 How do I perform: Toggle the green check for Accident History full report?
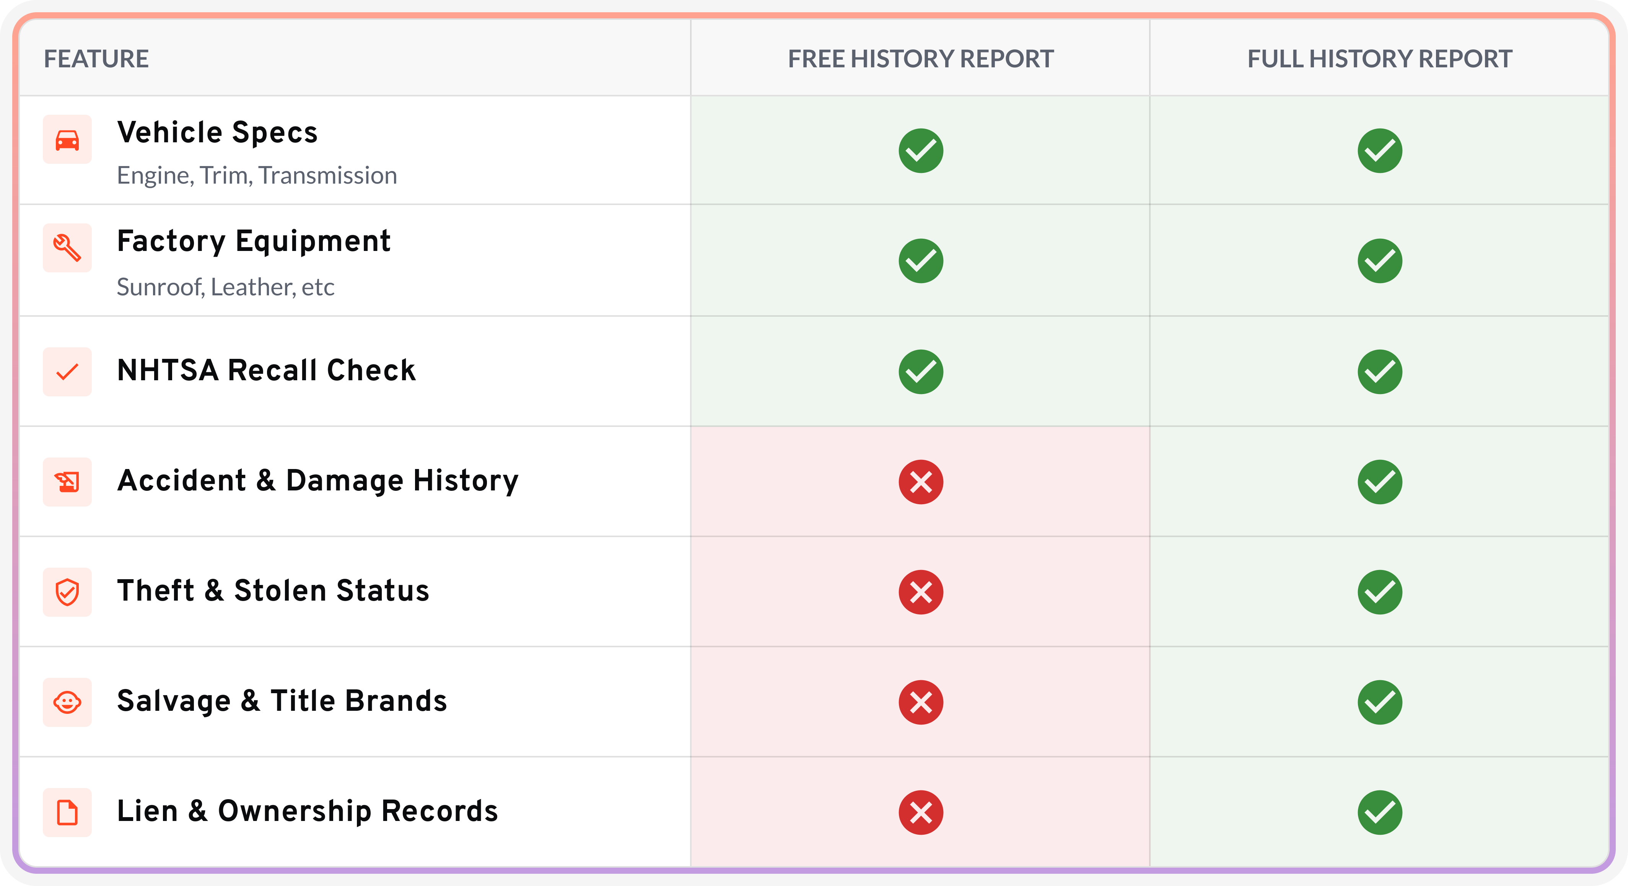[1381, 482]
